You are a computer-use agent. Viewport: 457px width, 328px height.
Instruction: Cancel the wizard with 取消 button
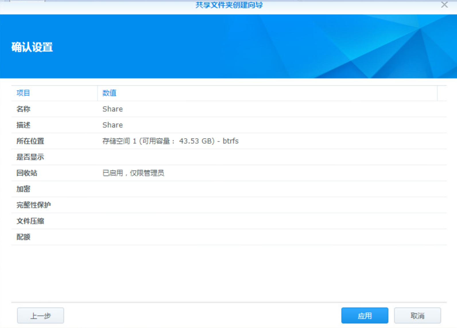[417, 316]
